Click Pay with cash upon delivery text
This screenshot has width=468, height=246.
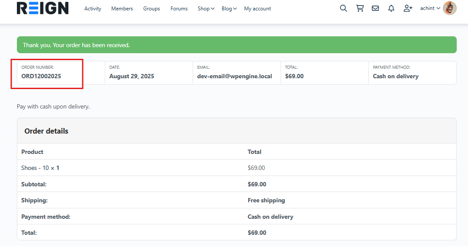(x=53, y=106)
